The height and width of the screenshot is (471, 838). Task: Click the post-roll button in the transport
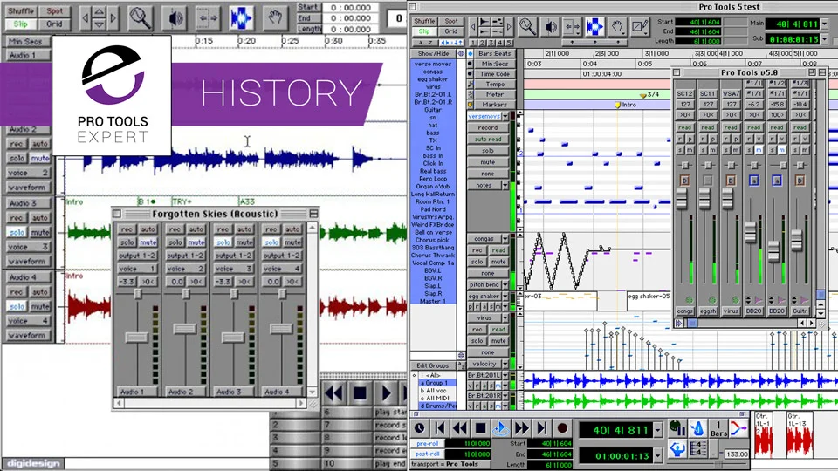tap(427, 454)
